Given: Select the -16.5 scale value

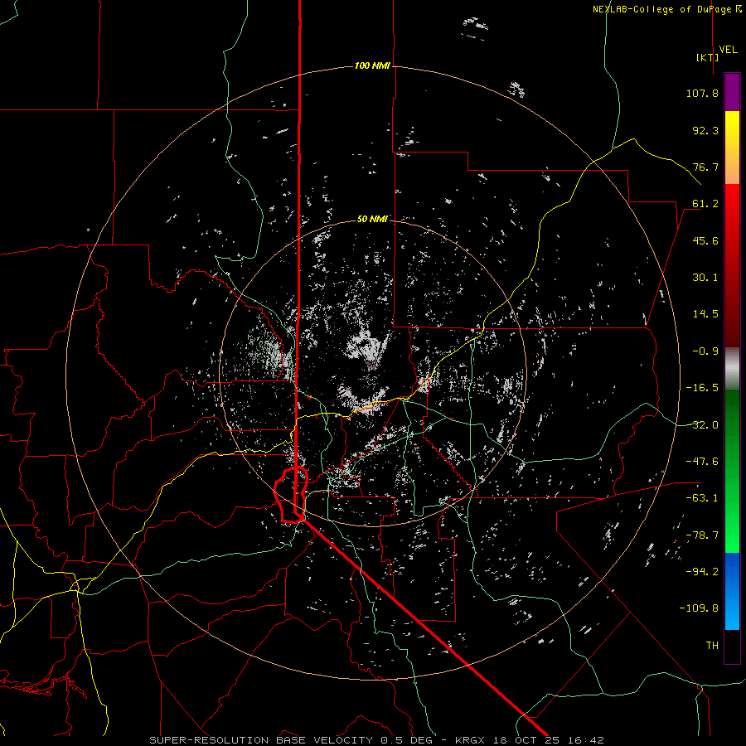Looking at the screenshot, I should coord(702,388).
